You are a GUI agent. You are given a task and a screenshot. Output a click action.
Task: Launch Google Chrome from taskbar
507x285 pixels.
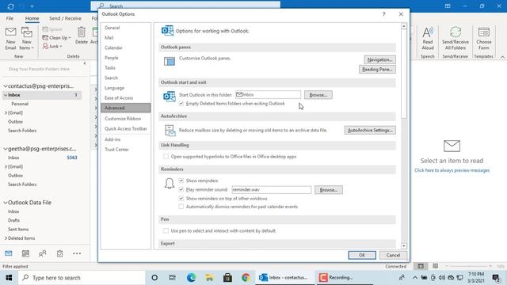coord(246,278)
